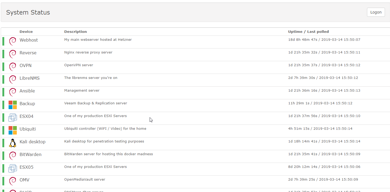390x192 pixels.
Task: Click the Description column header
Action: (75, 32)
